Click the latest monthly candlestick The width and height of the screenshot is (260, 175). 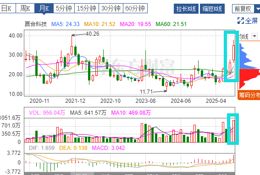(x=234, y=53)
